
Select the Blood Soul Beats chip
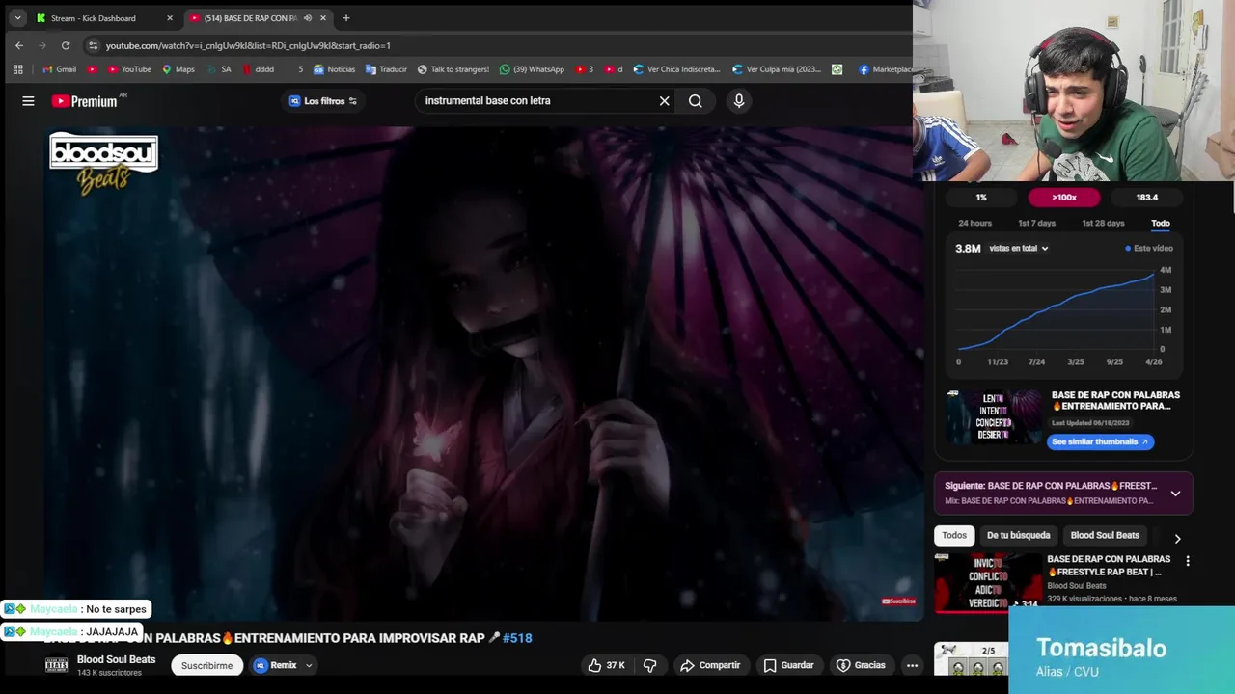point(1105,535)
